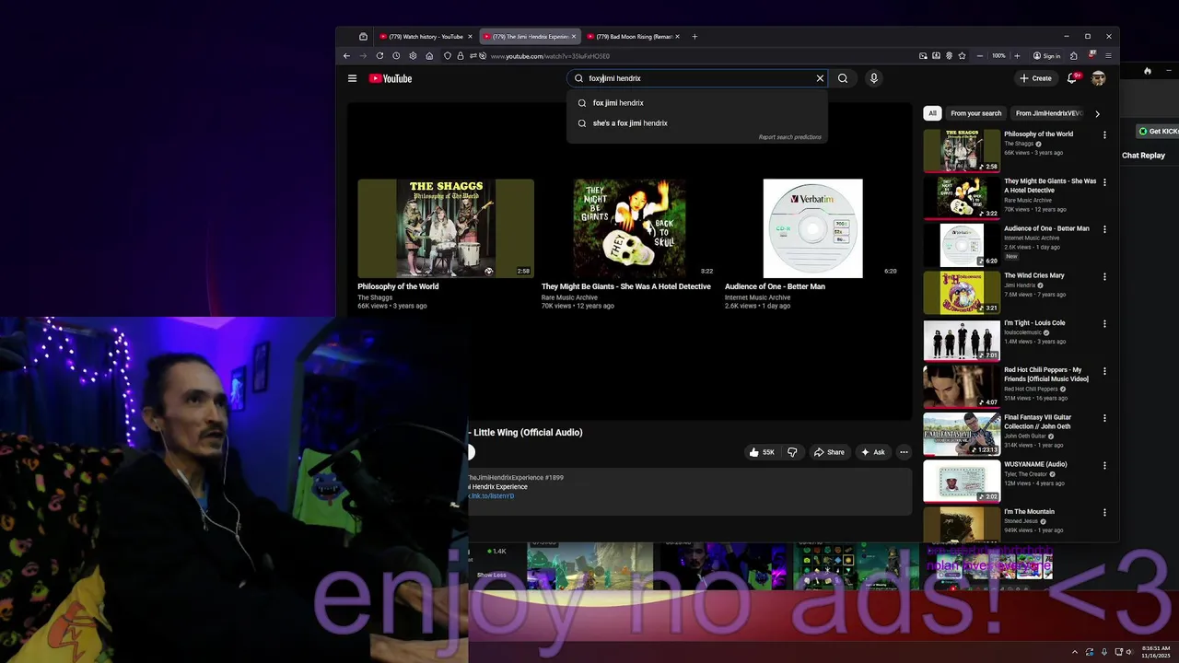The width and height of the screenshot is (1179, 663).
Task: Open the tracking protection shield icon
Action: tap(448, 56)
